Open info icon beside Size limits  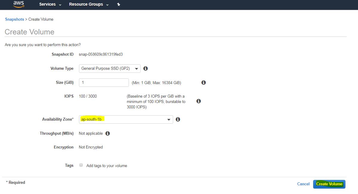coord(204,83)
